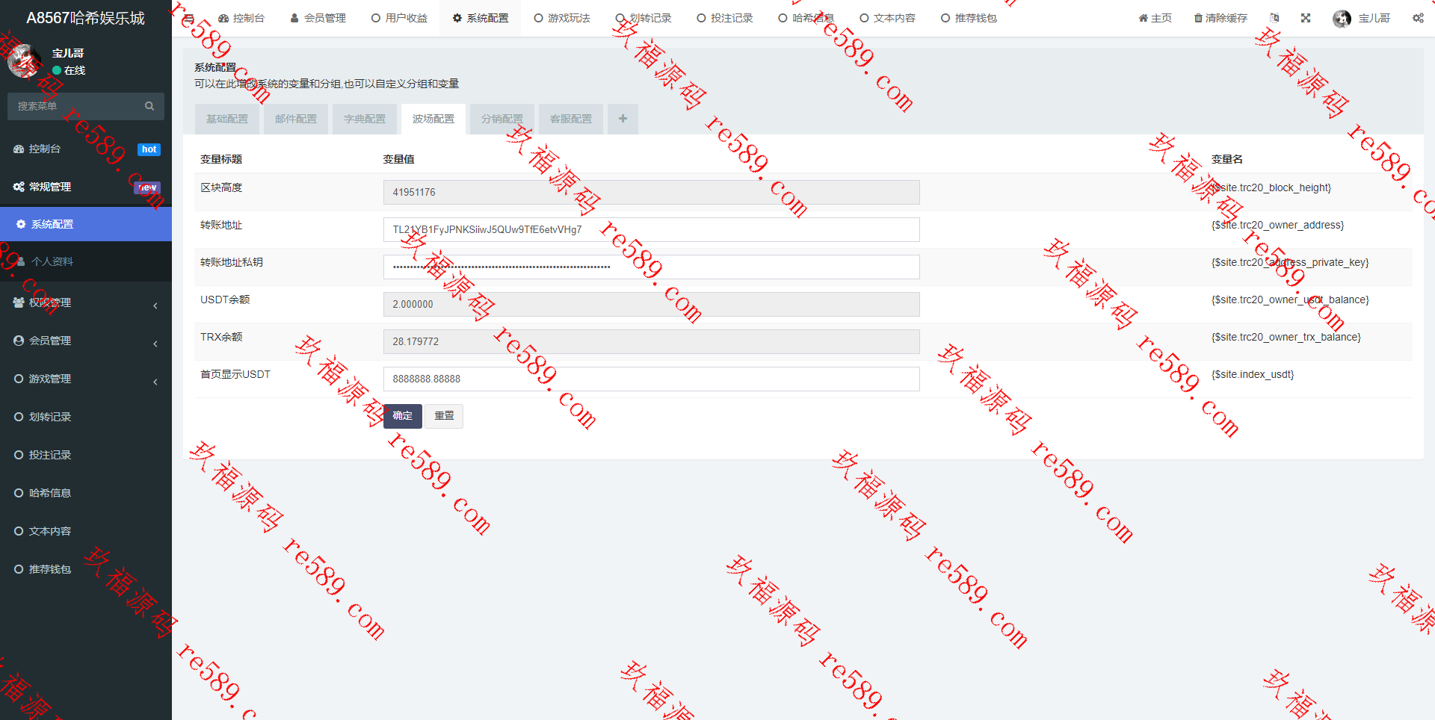Click the 变量标题 column header
Image resolution: width=1435 pixels, height=720 pixels.
(221, 159)
